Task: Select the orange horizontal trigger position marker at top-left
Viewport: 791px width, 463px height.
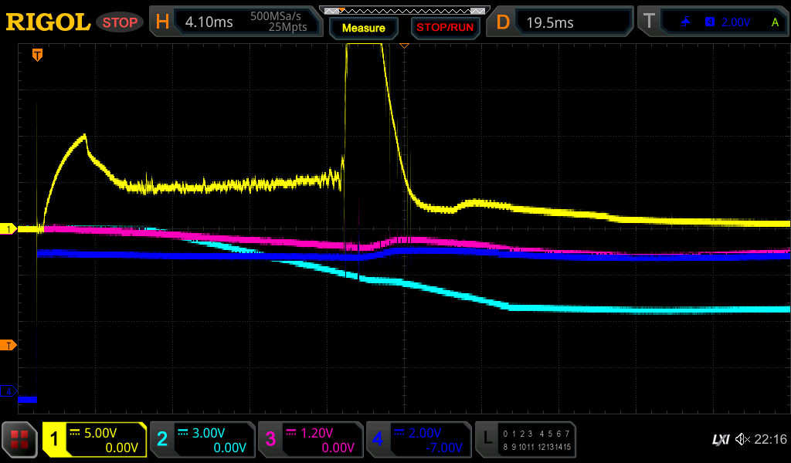Action: [37, 55]
